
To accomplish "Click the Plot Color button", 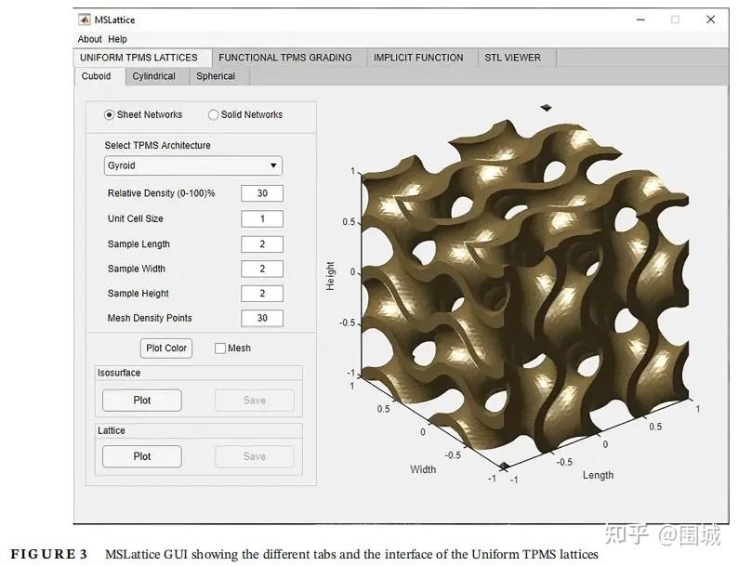I will 166,349.
